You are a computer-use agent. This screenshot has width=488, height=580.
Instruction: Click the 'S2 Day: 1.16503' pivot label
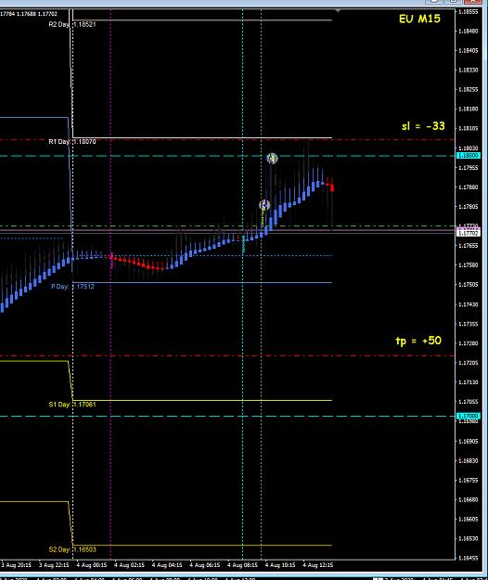[72, 549]
